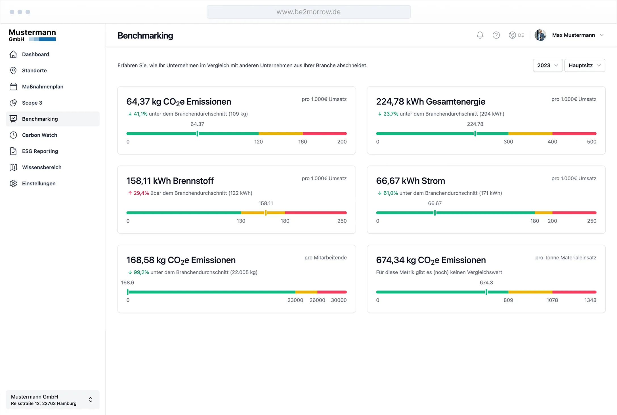Click the Mustermann GmbH logo

click(x=32, y=35)
